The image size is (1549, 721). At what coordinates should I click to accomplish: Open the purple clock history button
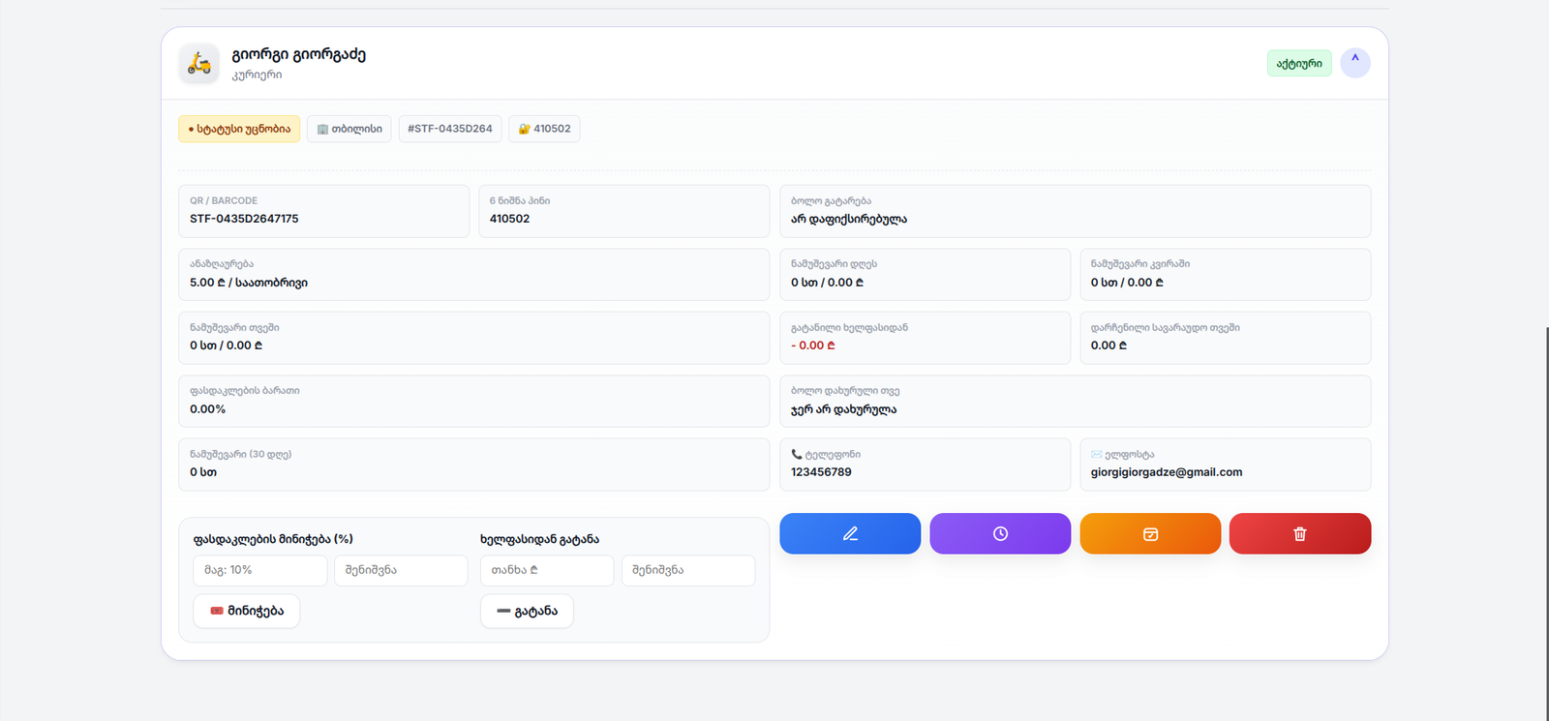[1000, 533]
